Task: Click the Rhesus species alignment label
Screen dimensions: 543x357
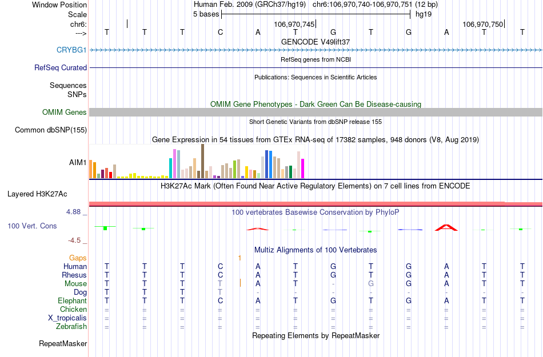Action: [x=74, y=275]
